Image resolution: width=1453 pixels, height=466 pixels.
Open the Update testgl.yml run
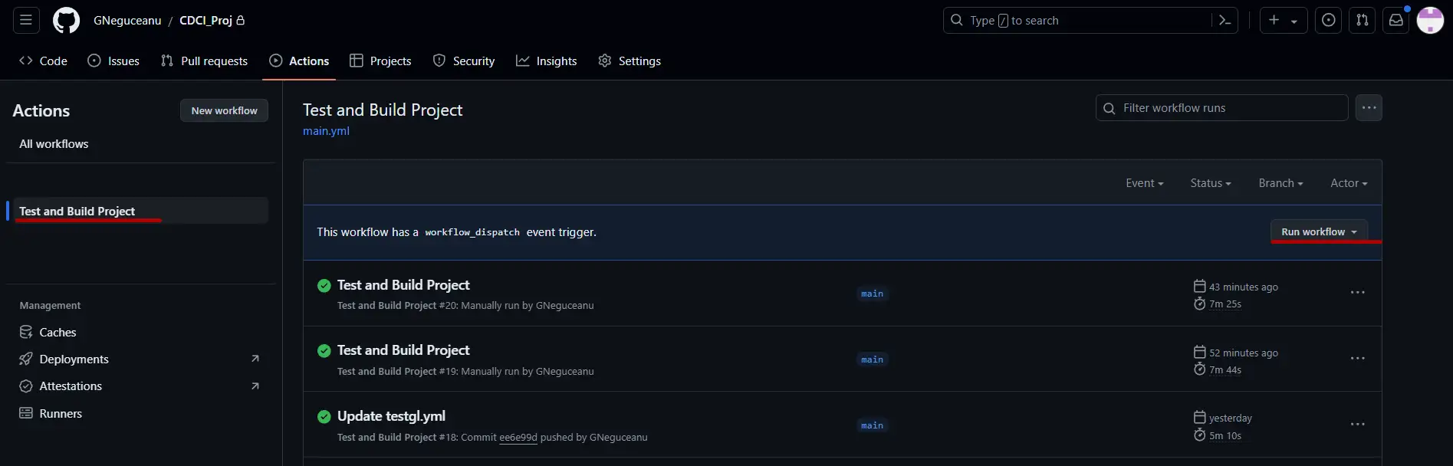[x=391, y=416]
